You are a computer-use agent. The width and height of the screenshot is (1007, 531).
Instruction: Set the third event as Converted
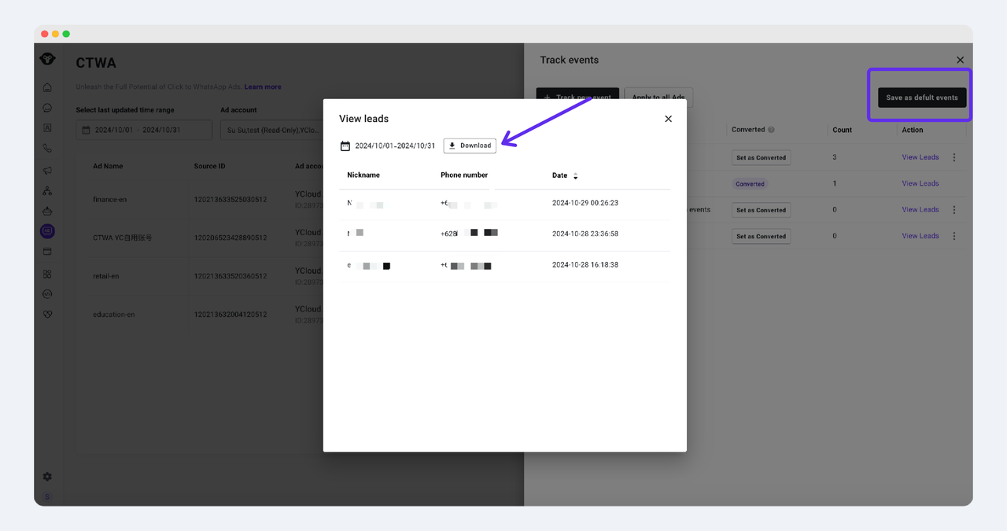click(x=761, y=210)
